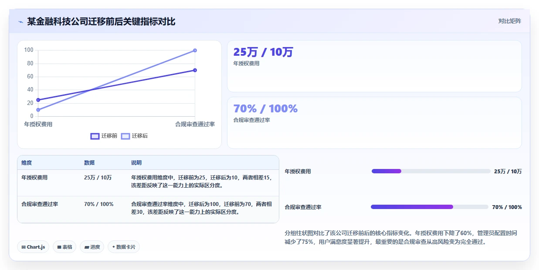Viewport: 539px width, 270px height.
Task: Select the 进度 tag
Action: (x=92, y=247)
